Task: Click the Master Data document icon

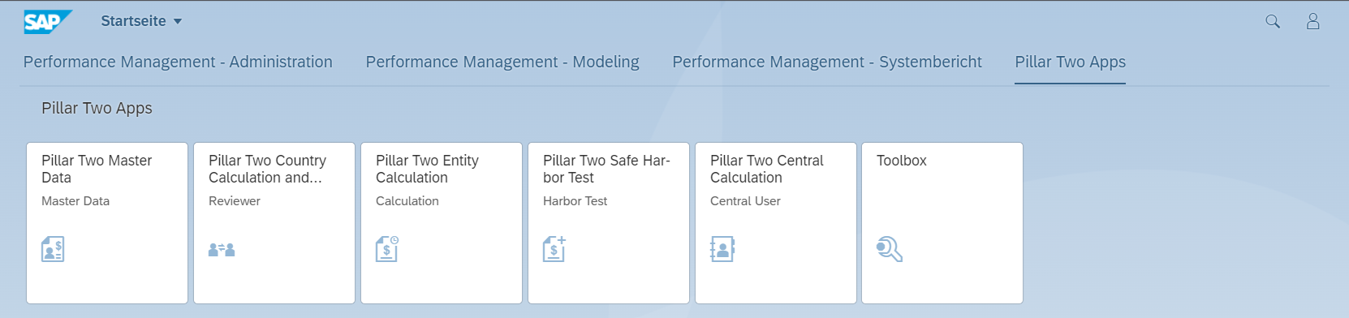Action: coord(53,249)
